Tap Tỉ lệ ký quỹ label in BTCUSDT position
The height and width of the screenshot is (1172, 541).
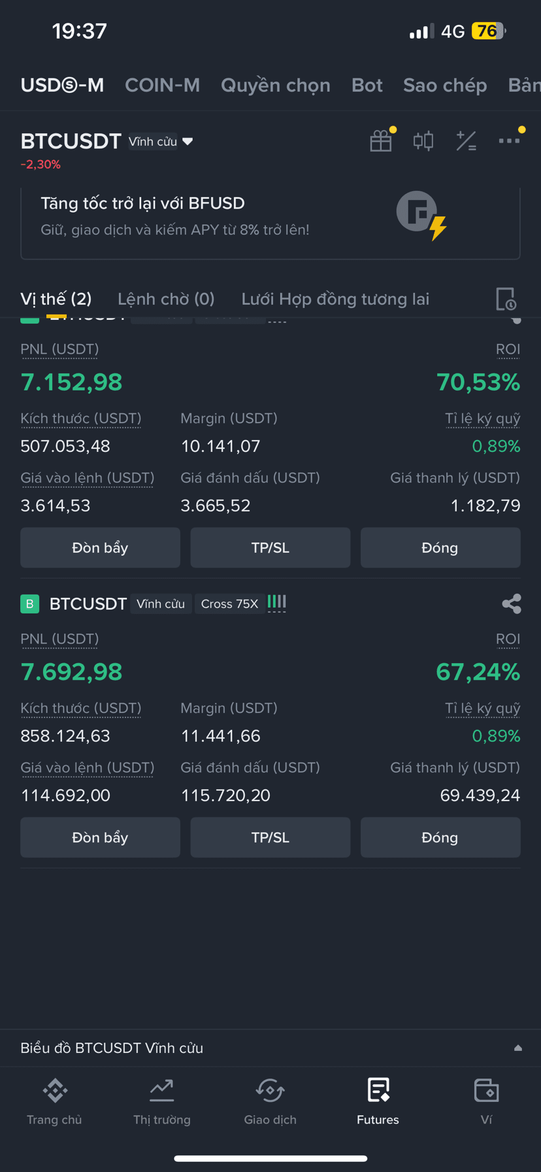coord(483,708)
